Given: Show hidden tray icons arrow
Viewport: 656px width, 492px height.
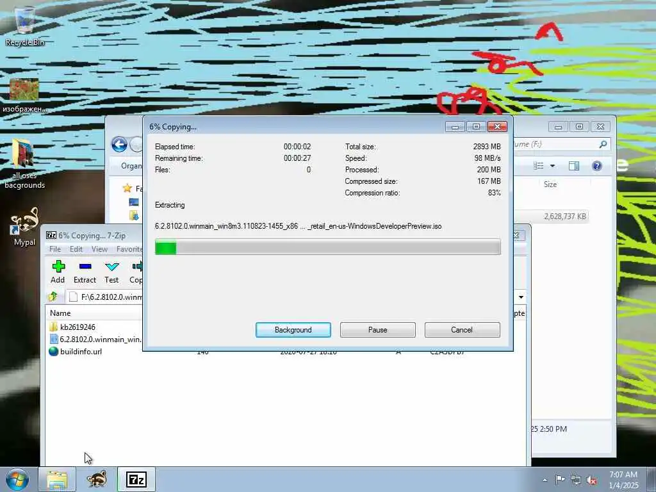Looking at the screenshot, I should click(x=545, y=480).
